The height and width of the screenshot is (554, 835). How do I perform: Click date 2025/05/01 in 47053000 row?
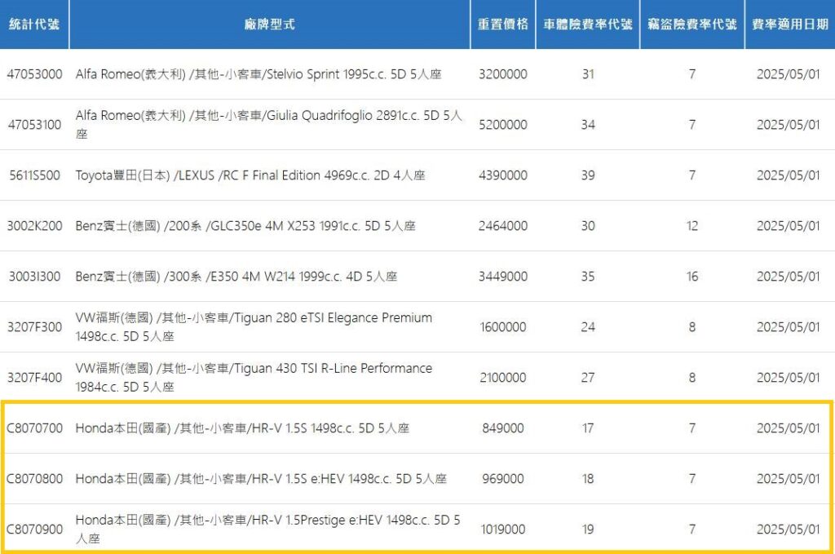coord(789,74)
